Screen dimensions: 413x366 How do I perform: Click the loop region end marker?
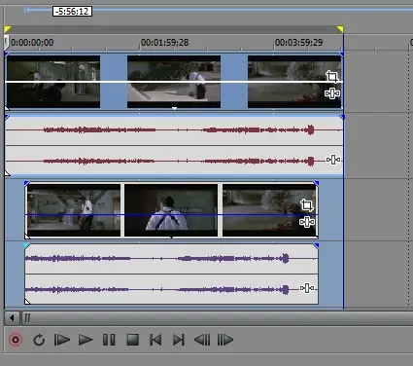click(340, 29)
